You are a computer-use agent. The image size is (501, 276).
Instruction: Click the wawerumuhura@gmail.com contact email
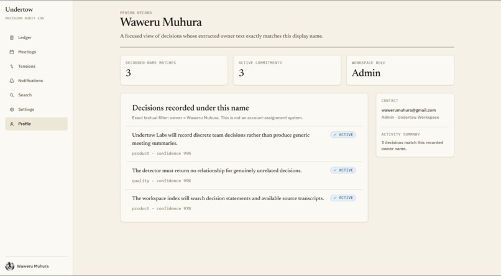[408, 110]
